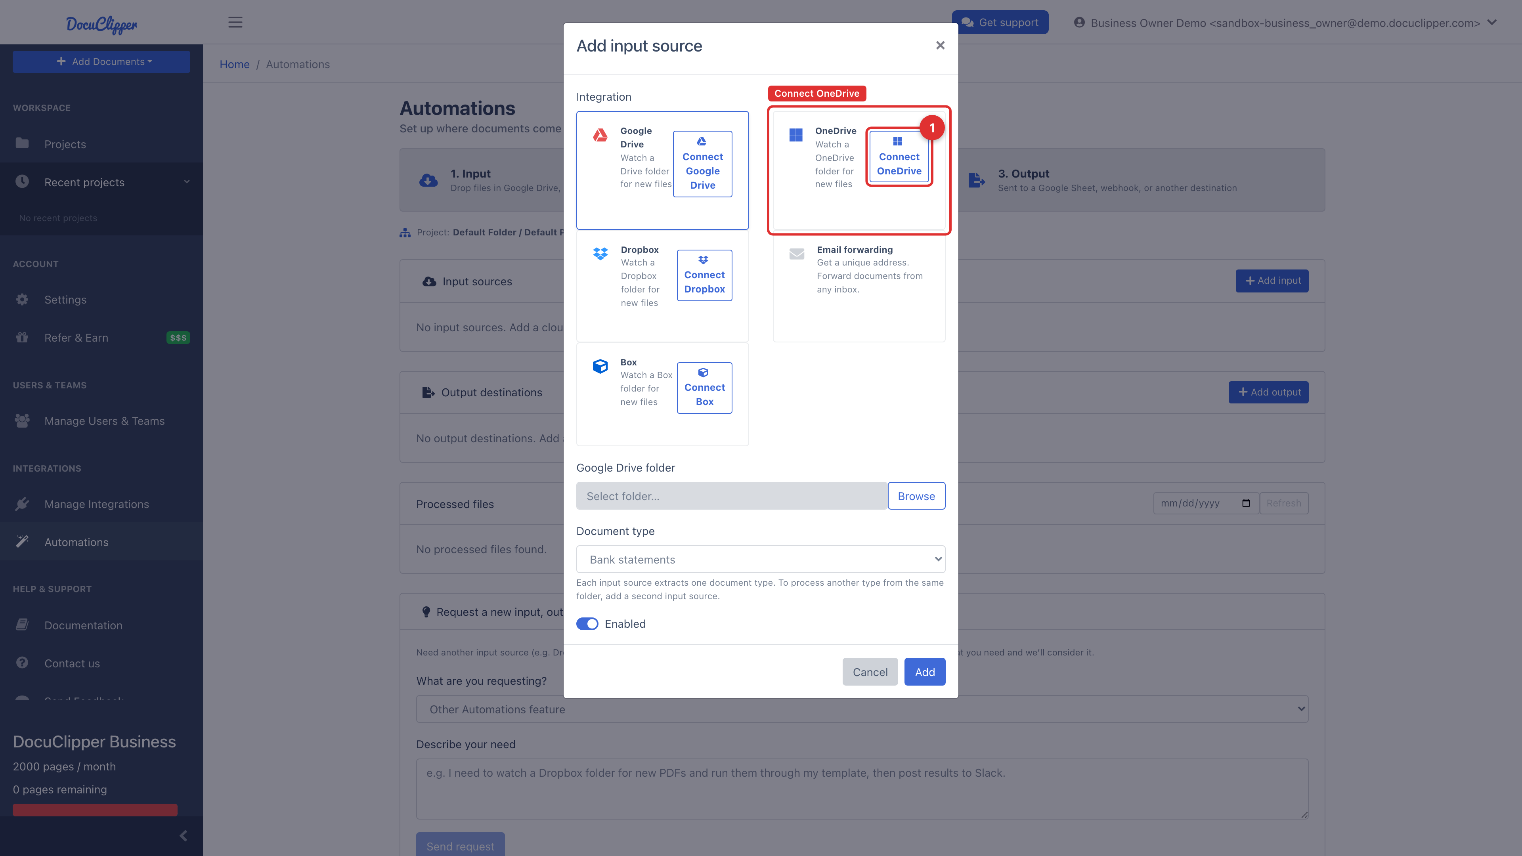Image resolution: width=1522 pixels, height=856 pixels.
Task: Click the Refer & Earn gift icon
Action: pos(23,337)
